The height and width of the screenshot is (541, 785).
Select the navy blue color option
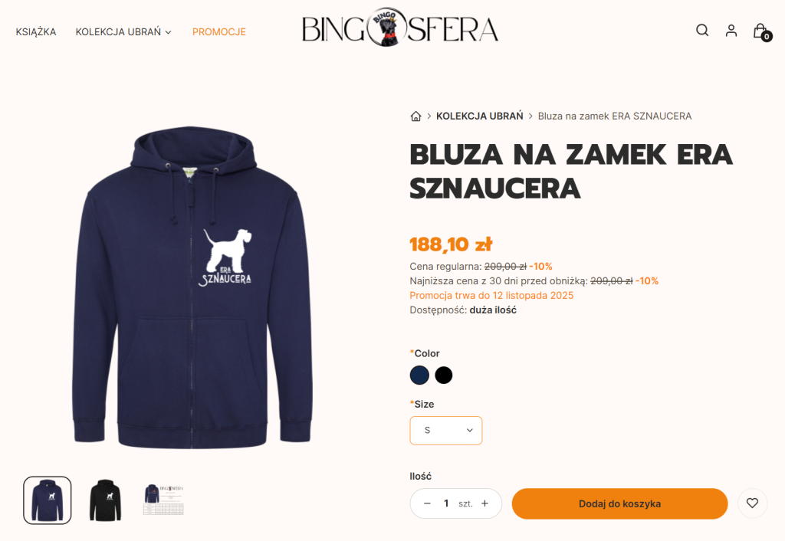tap(419, 375)
